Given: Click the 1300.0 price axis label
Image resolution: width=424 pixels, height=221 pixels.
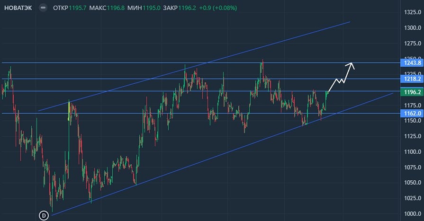Looking at the screenshot, I should tap(412, 27).
